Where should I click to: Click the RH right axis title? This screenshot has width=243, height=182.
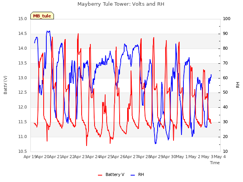click(x=238, y=85)
